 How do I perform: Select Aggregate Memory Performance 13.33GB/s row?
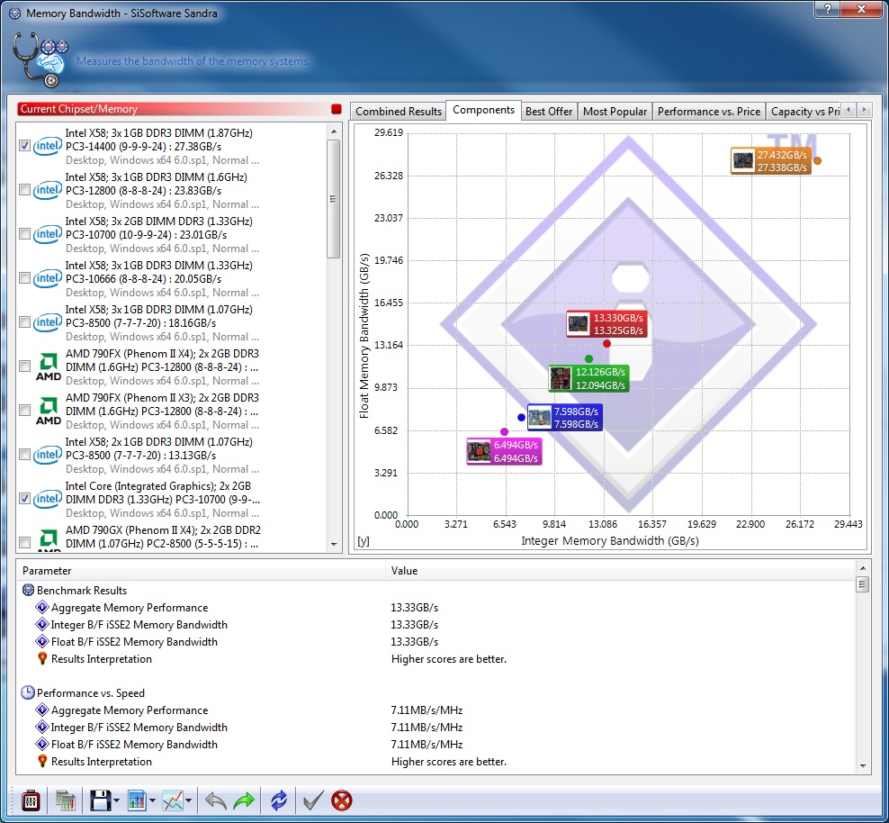[436, 608]
